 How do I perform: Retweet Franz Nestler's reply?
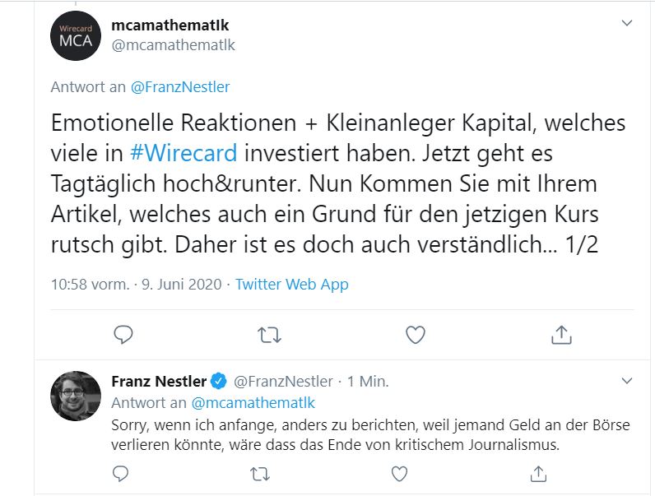pyautogui.click(x=260, y=474)
